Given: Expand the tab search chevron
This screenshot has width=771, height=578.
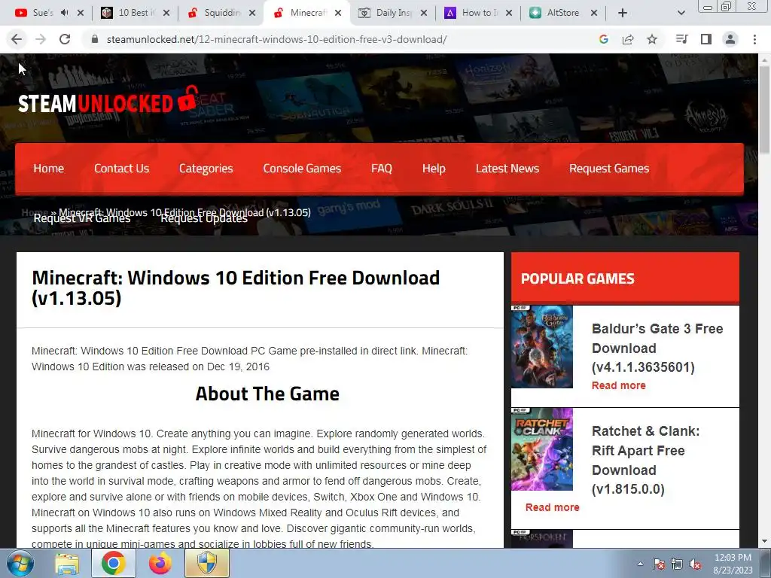Looking at the screenshot, I should tap(681, 13).
